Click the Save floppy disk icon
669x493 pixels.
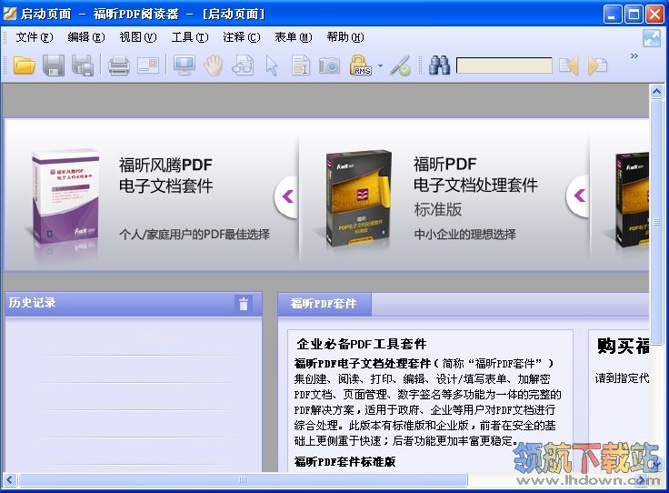(x=54, y=65)
